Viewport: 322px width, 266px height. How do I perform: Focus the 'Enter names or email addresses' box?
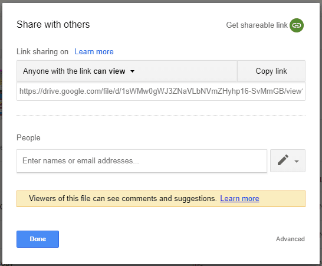click(x=142, y=161)
